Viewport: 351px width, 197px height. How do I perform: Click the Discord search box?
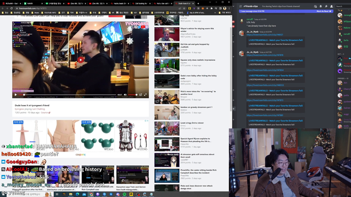(x=343, y=6)
